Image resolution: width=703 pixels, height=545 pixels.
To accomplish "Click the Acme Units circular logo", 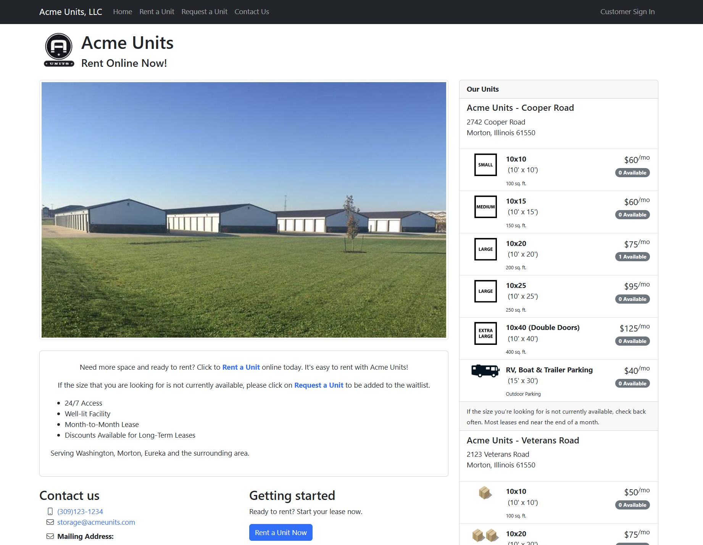I will point(59,50).
